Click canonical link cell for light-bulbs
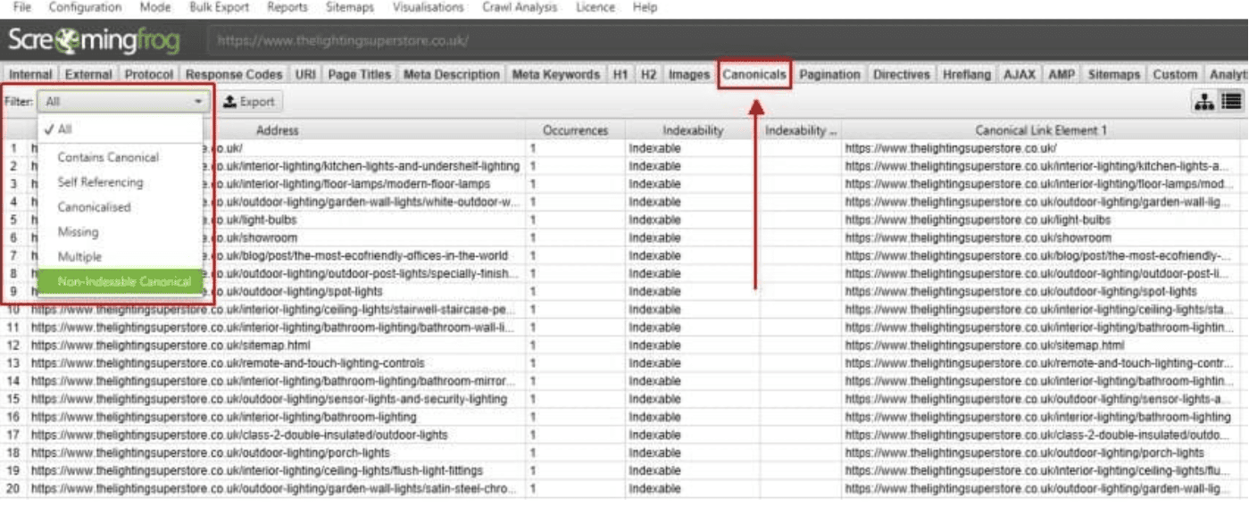 1041,220
